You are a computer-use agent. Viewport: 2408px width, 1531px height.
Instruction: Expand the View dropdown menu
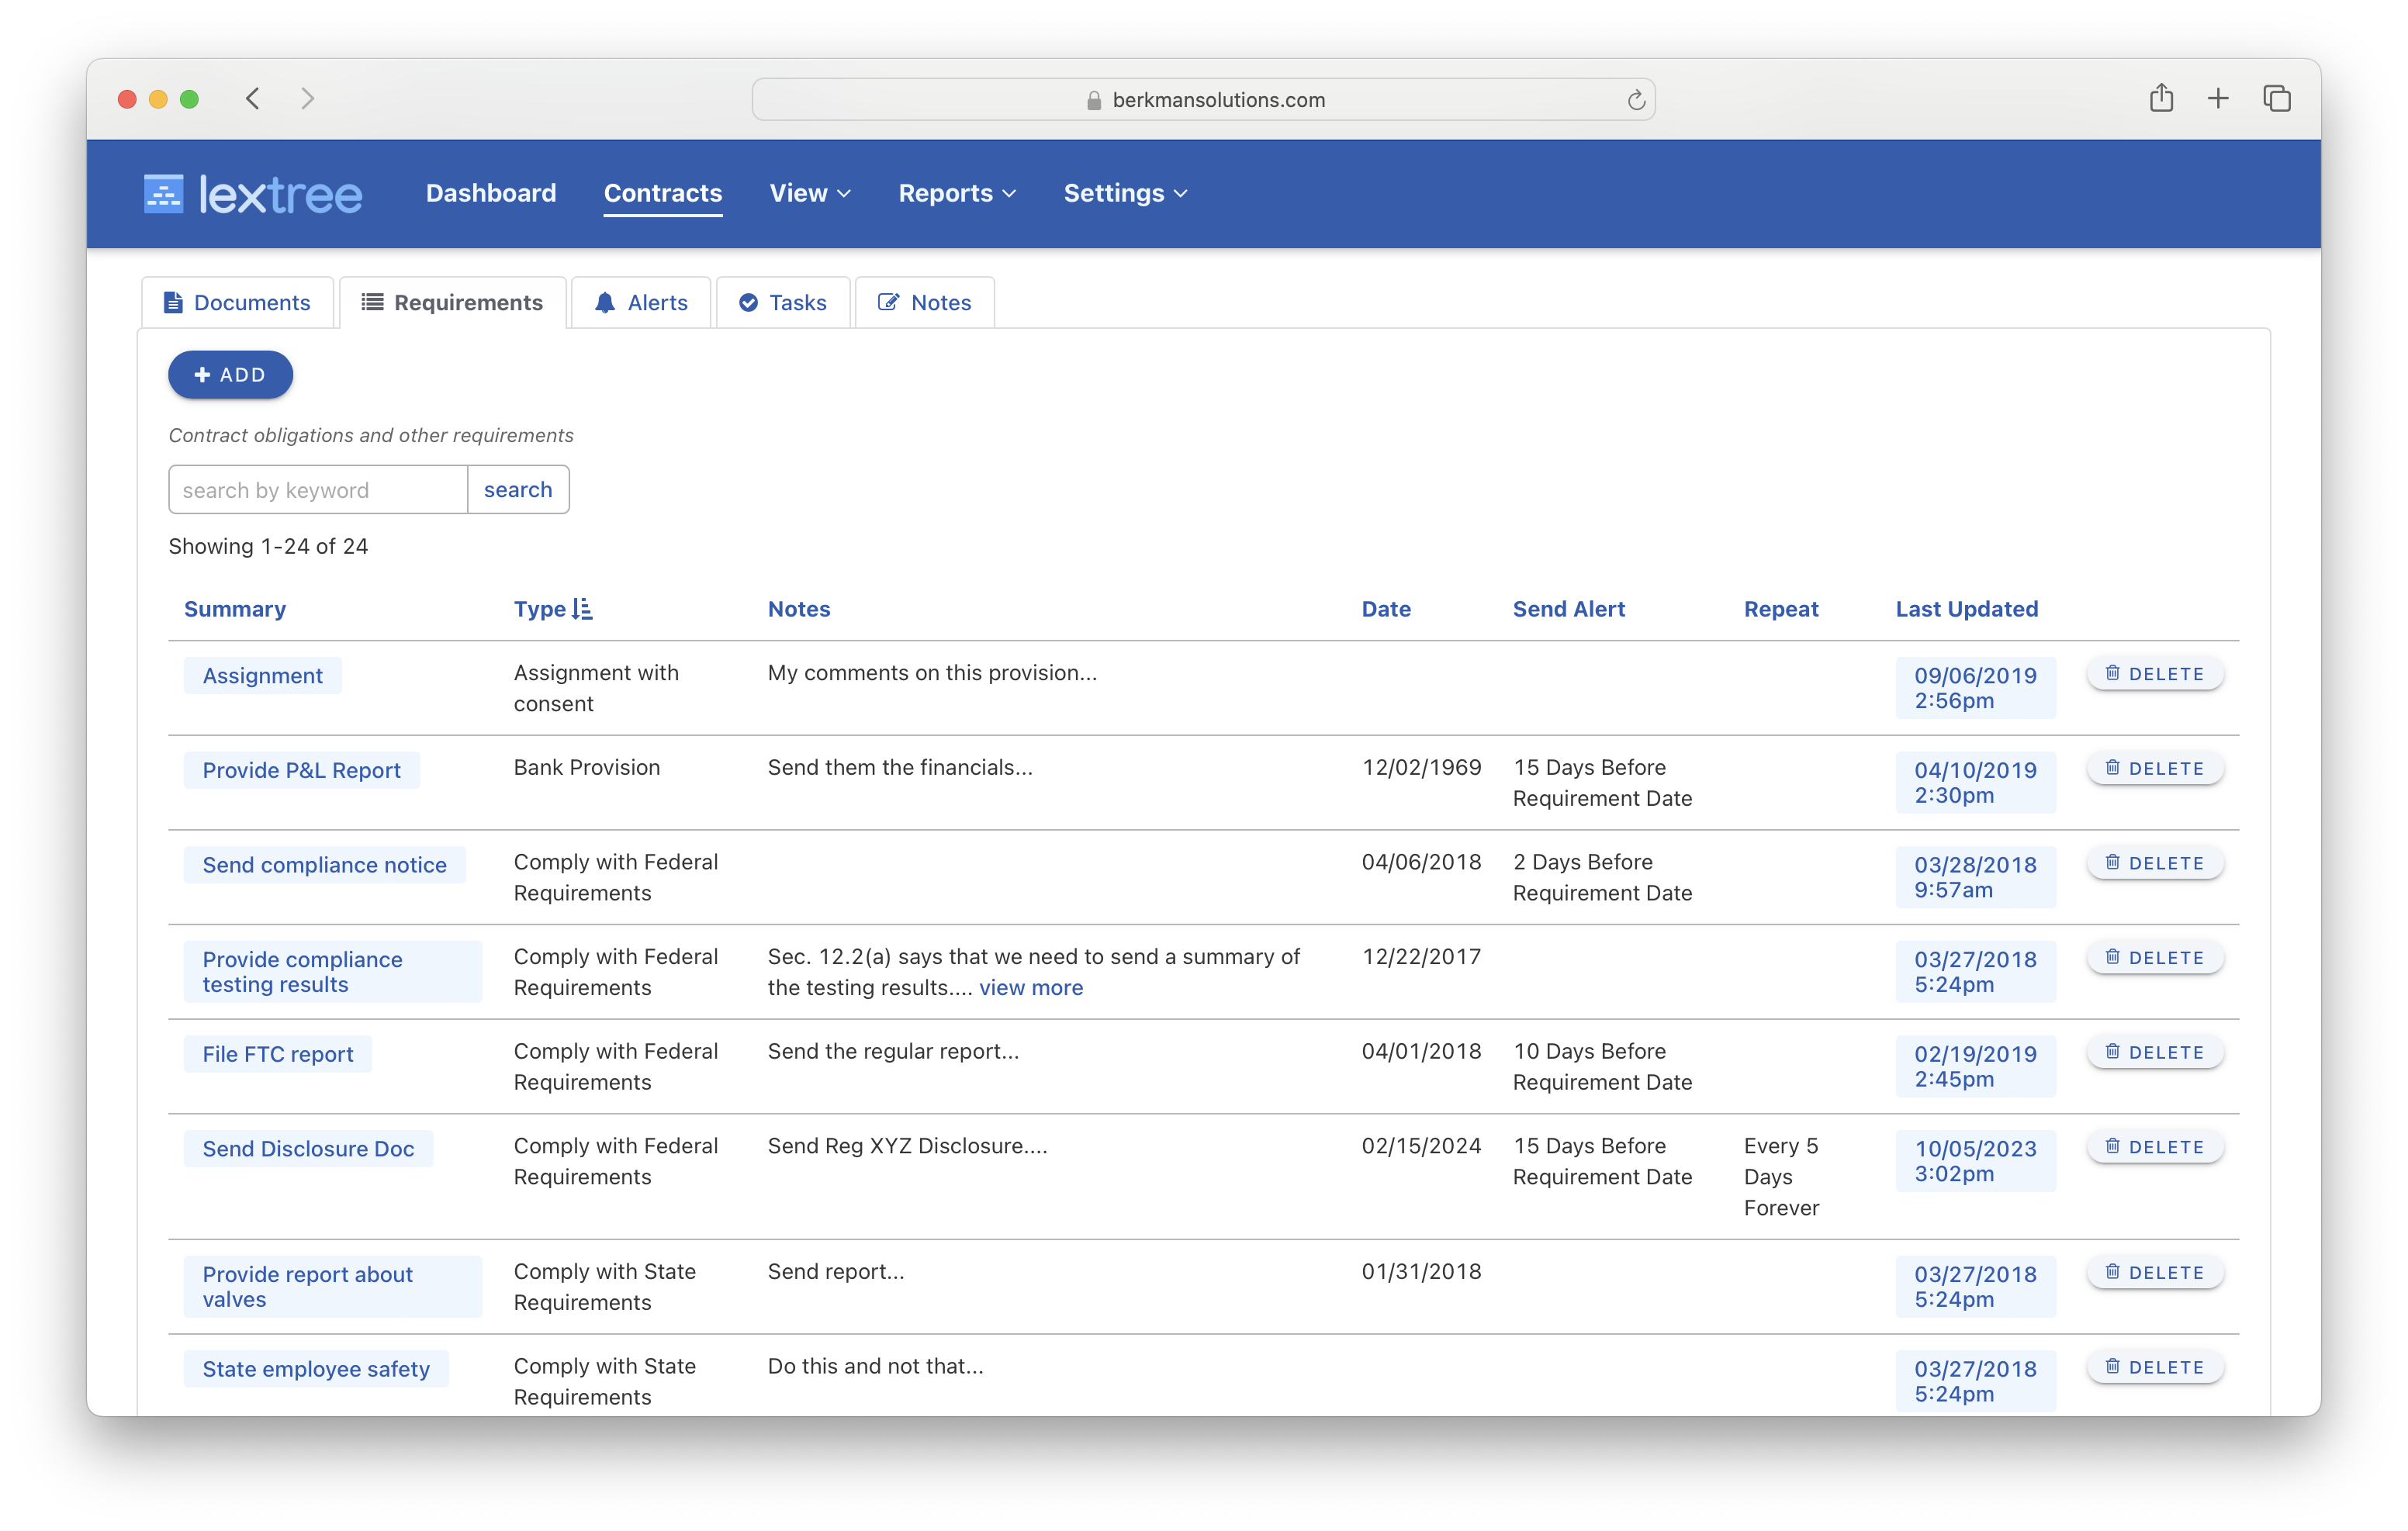[x=810, y=193]
